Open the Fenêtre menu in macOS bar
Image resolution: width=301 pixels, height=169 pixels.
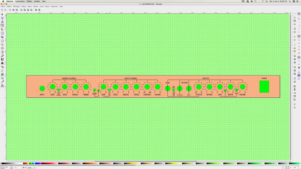(x=37, y=1)
